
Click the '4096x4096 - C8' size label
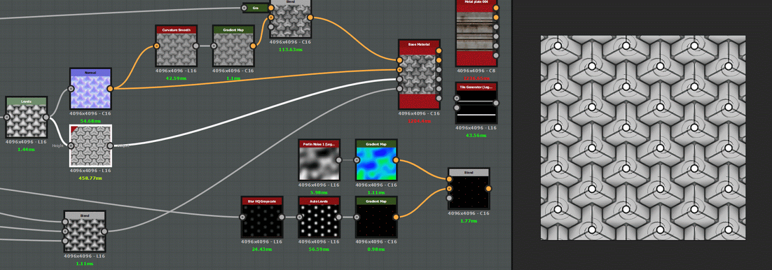(476, 71)
